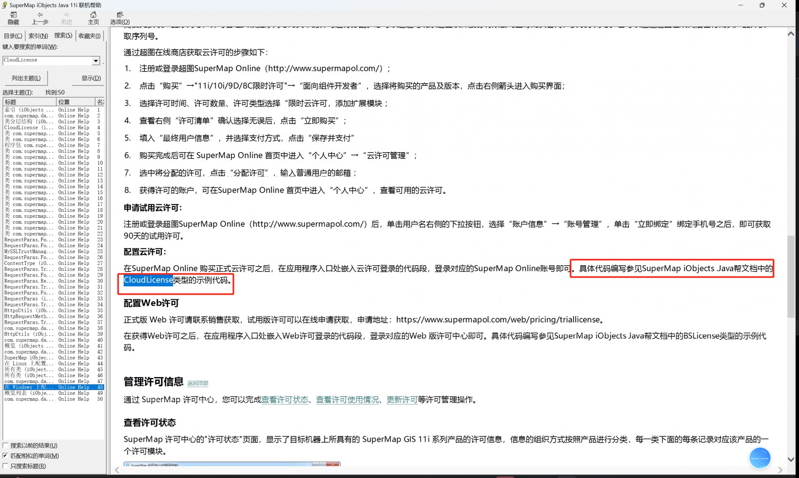Open the 更新许可 link

pos(402,399)
